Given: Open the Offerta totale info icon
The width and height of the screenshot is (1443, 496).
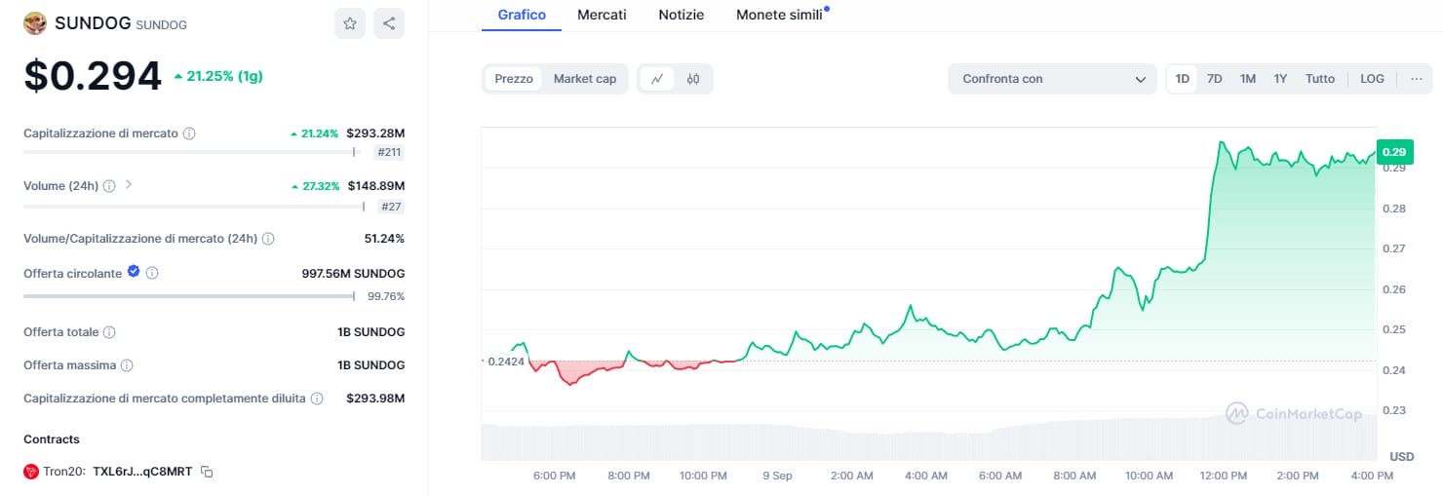Looking at the screenshot, I should 109,332.
